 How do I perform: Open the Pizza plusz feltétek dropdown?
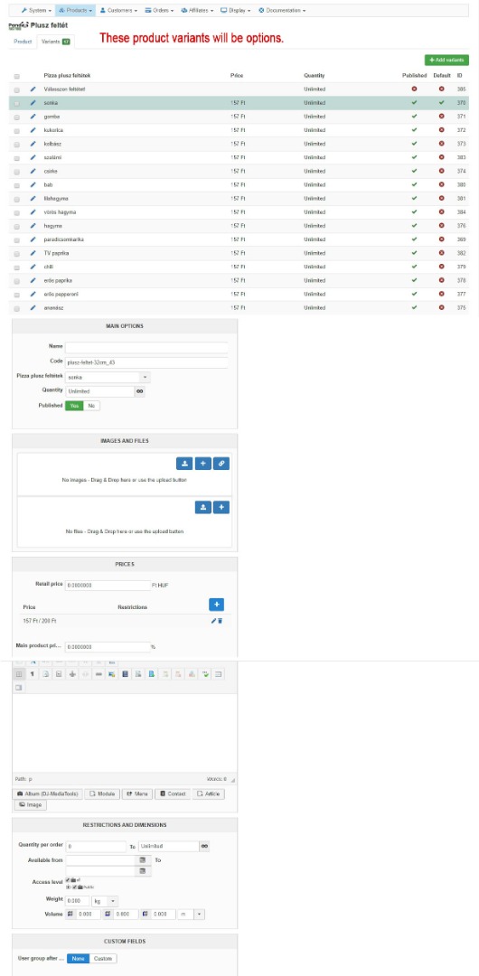pos(108,377)
